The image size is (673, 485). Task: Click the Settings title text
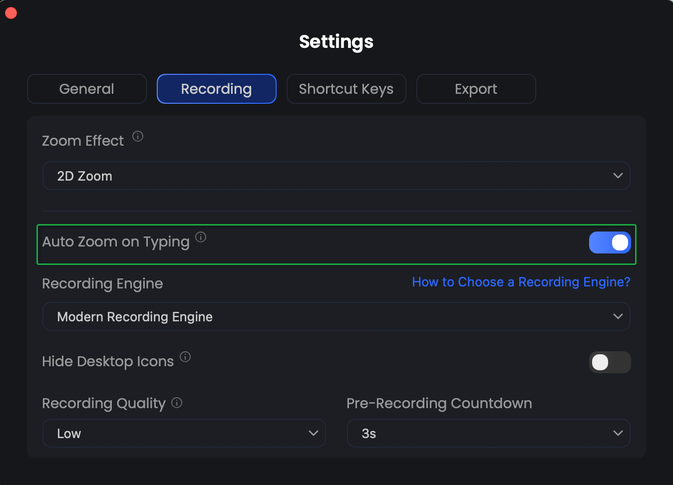336,42
